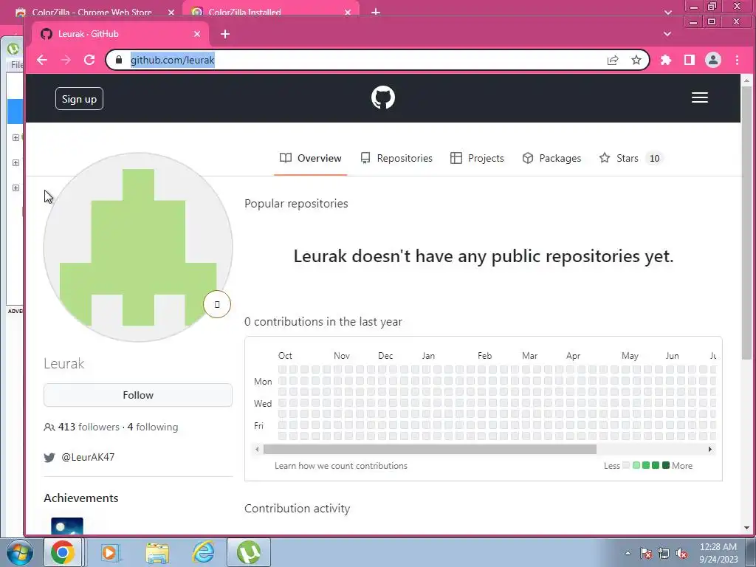
Task: Open the Chrome extensions puzzle icon
Action: pyautogui.click(x=666, y=60)
